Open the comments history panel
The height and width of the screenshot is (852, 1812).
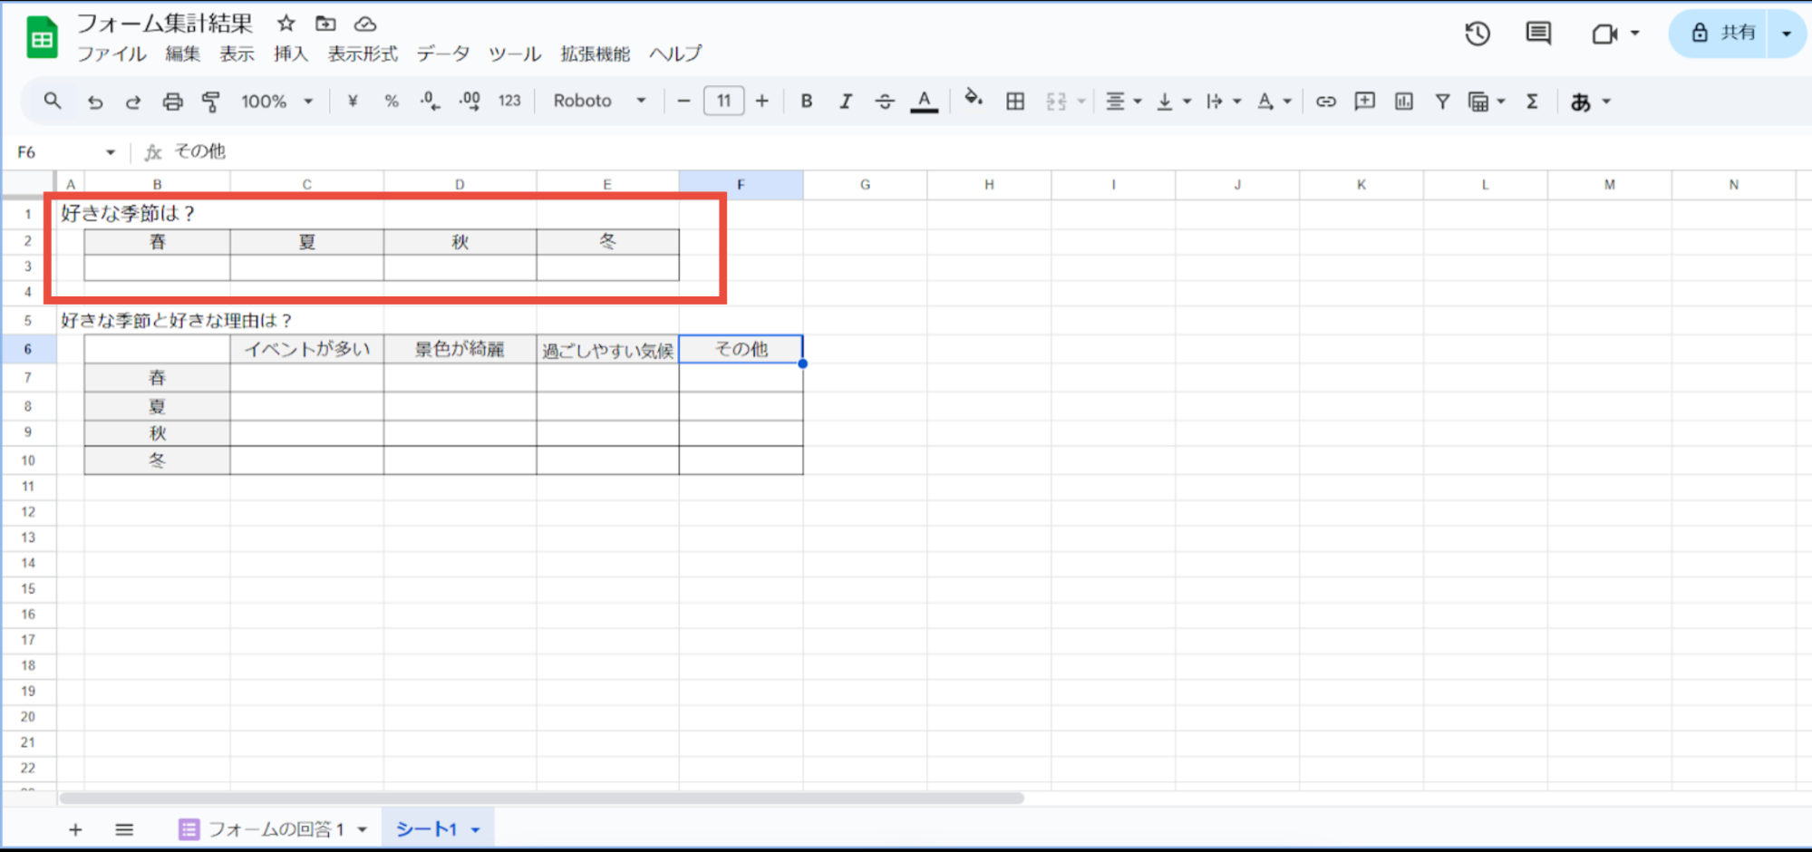pyautogui.click(x=1538, y=34)
